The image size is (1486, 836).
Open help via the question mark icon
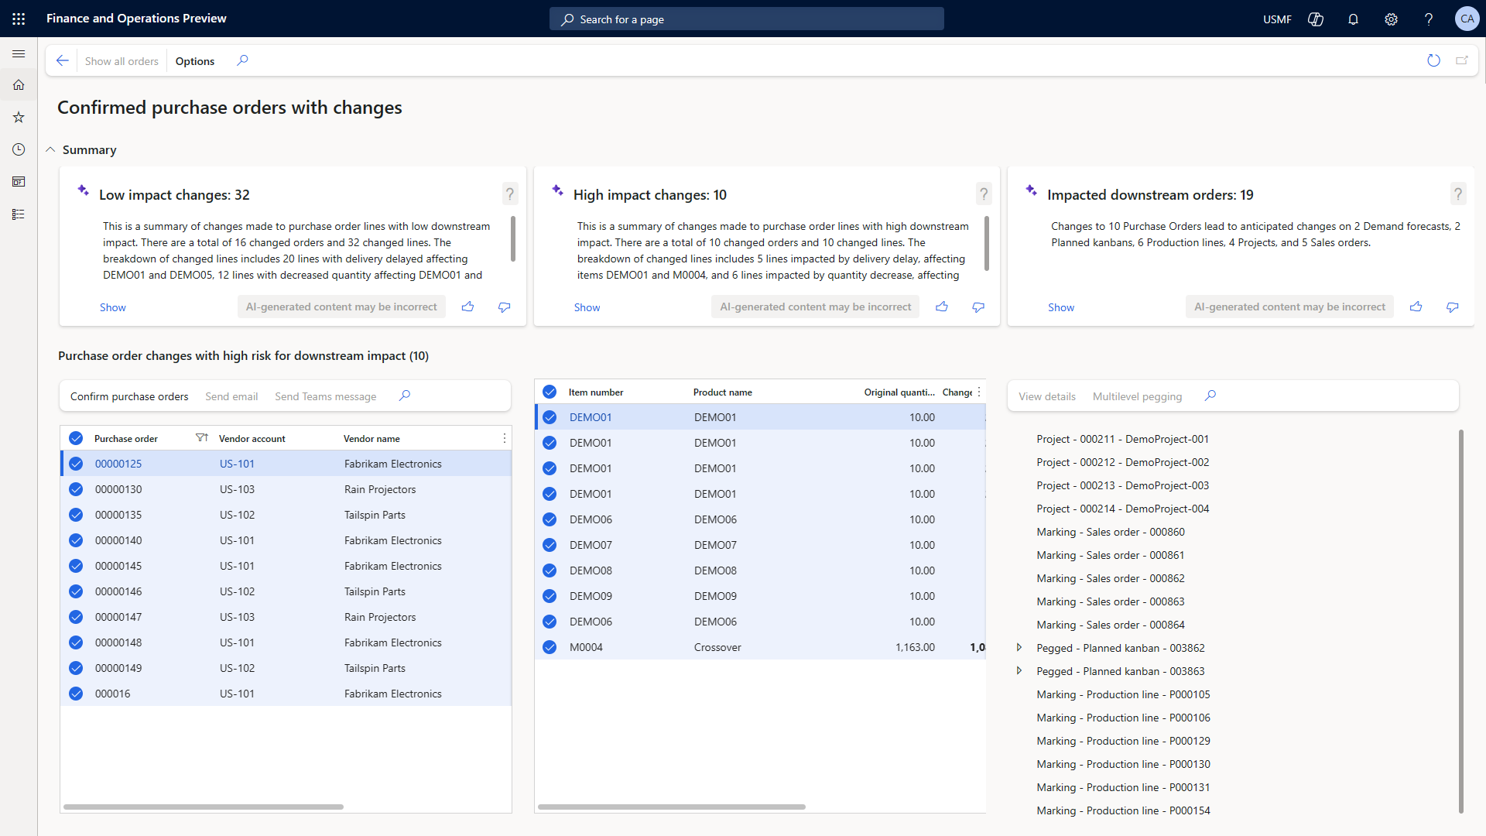[1430, 19]
